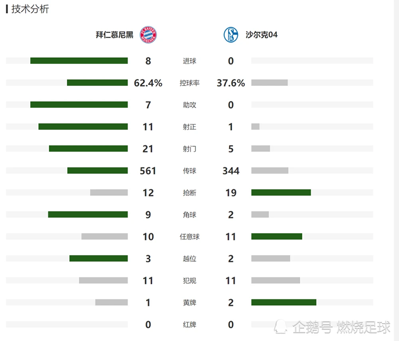Image resolution: width=399 pixels, height=341 pixels.
Task: Click Schalke's green 黄牌 bar
Action: (x=284, y=303)
